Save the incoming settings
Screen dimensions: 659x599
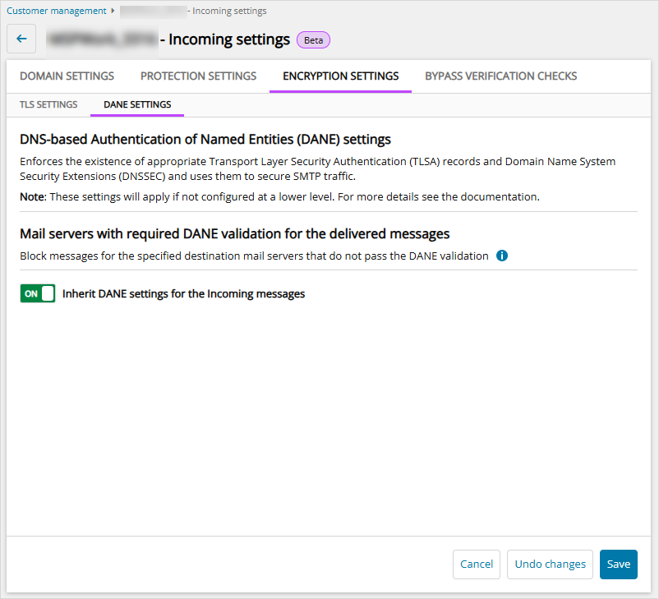tap(618, 564)
